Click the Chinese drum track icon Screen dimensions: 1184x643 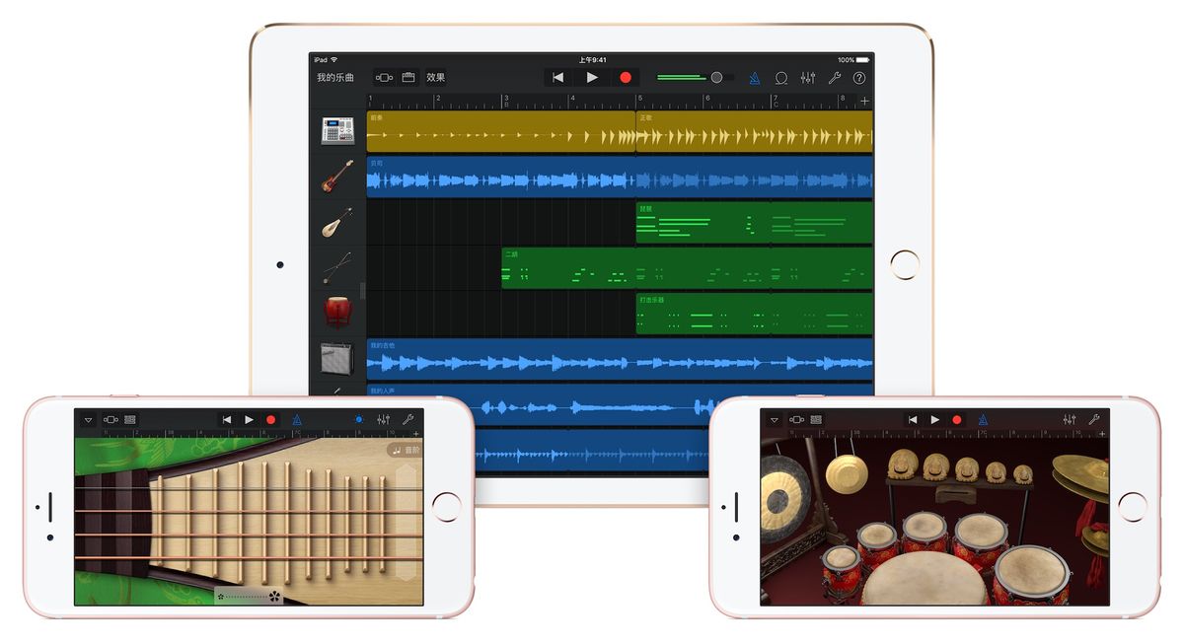coord(338,313)
